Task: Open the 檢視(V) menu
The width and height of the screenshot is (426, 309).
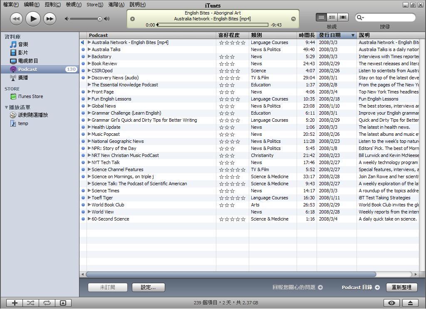Action: coord(74,4)
